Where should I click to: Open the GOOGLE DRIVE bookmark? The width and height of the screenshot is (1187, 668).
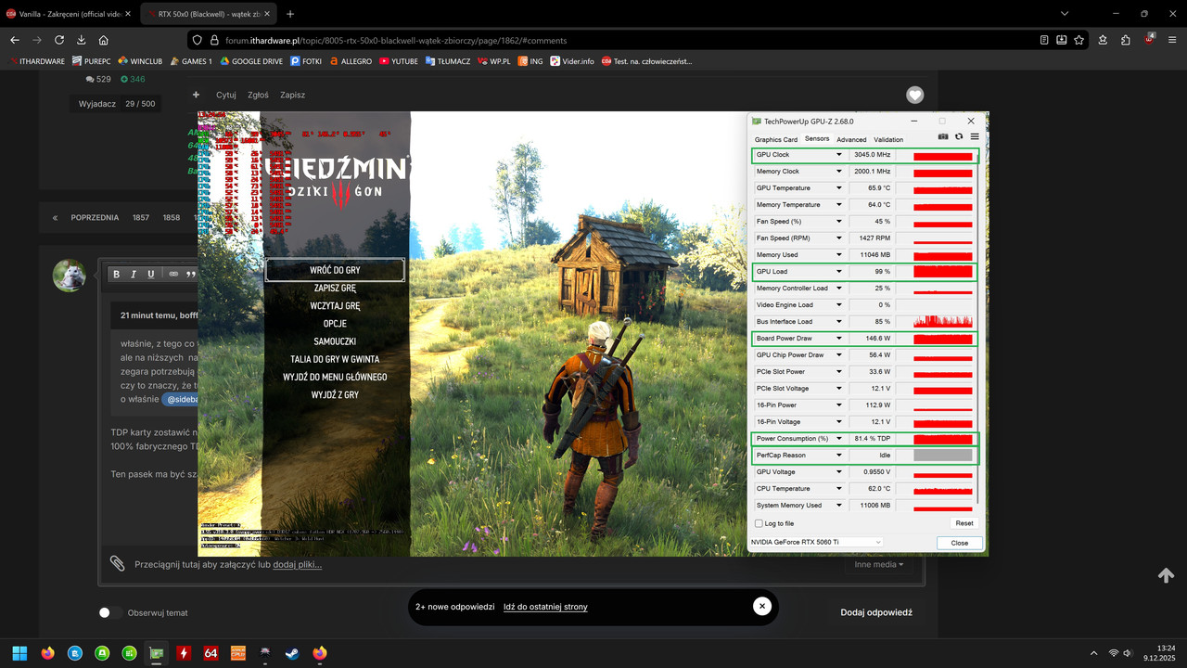250,61
